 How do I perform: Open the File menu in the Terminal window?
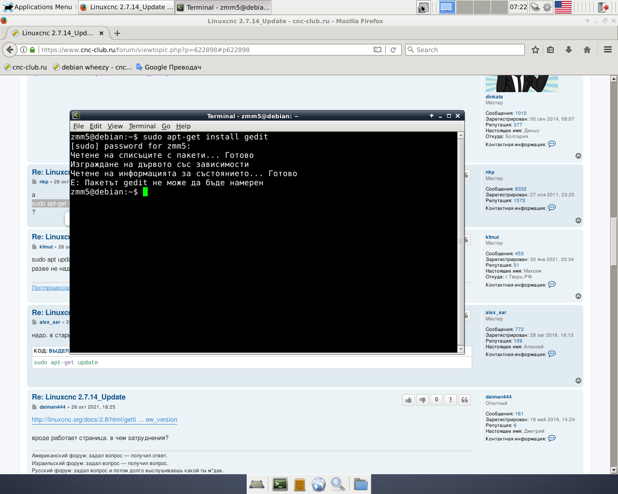(78, 126)
